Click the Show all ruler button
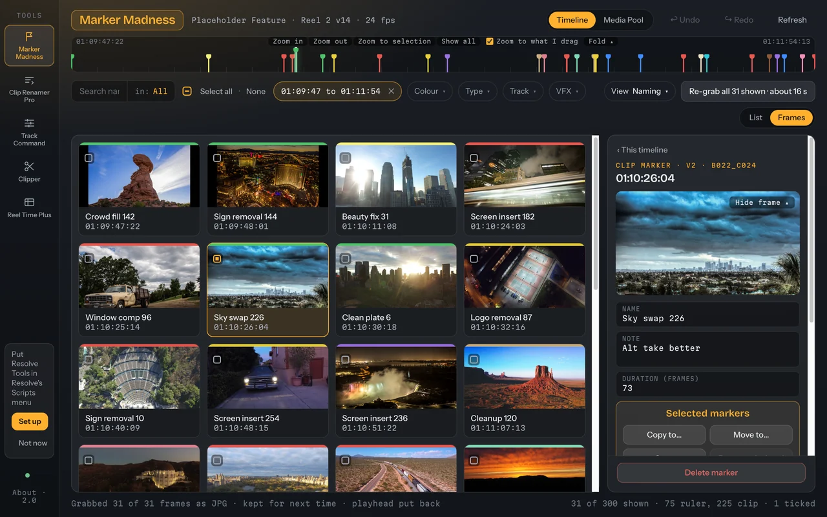The image size is (827, 517). 458,41
